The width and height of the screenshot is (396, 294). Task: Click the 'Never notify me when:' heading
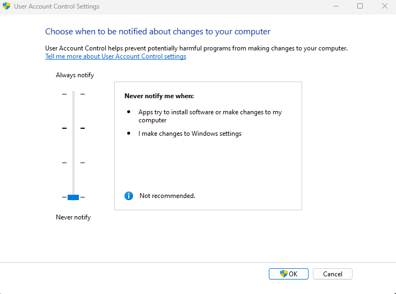tap(159, 96)
